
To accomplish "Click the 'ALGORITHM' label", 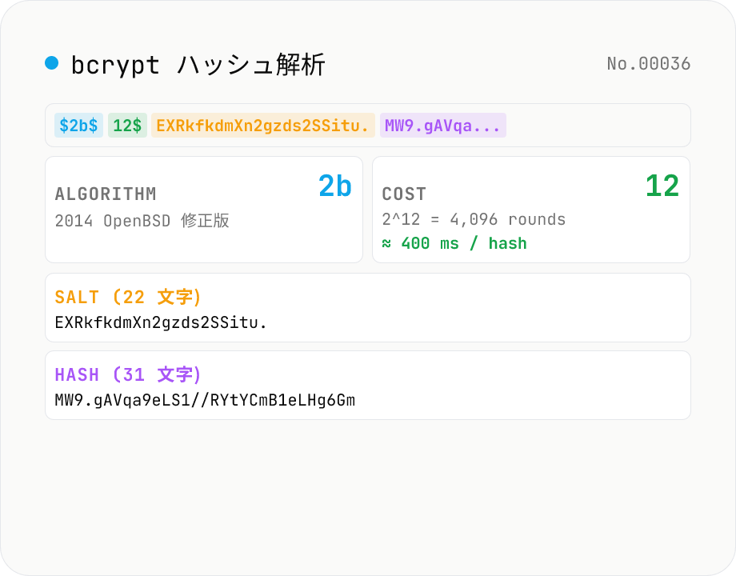I will coord(106,194).
